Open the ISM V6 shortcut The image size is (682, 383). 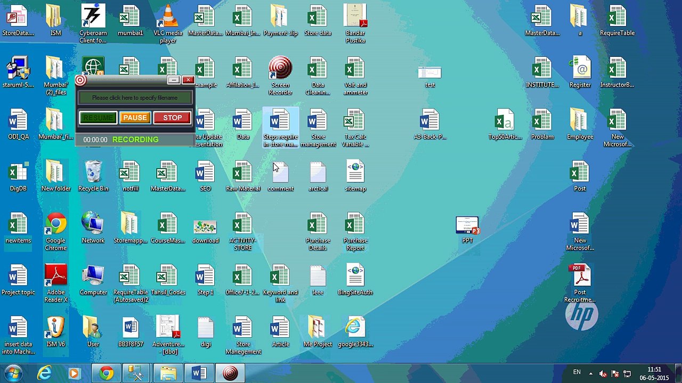click(x=56, y=332)
